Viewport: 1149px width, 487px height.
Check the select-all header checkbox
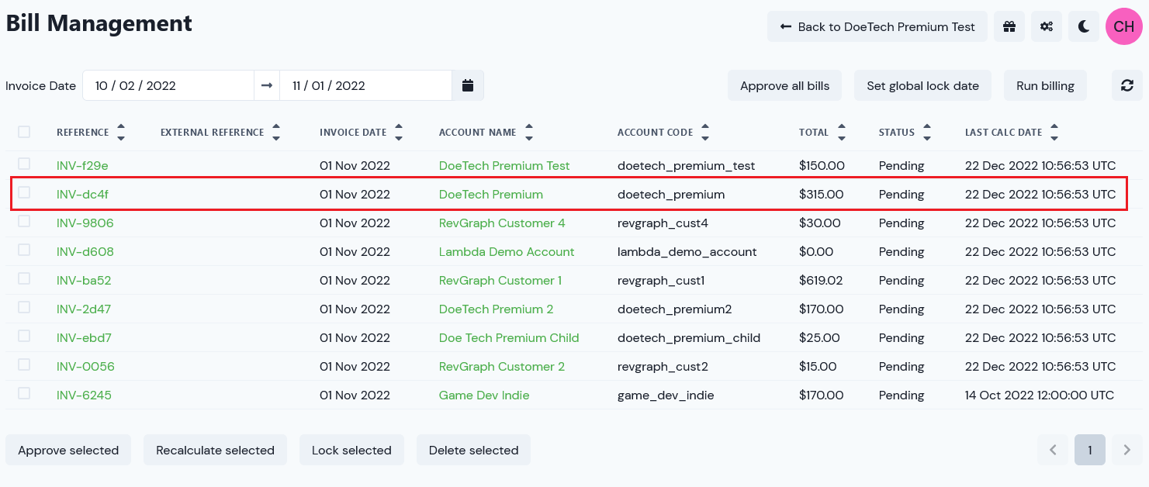24,132
